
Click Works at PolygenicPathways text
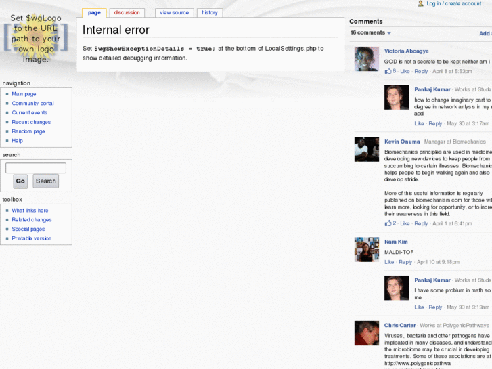coord(454,326)
